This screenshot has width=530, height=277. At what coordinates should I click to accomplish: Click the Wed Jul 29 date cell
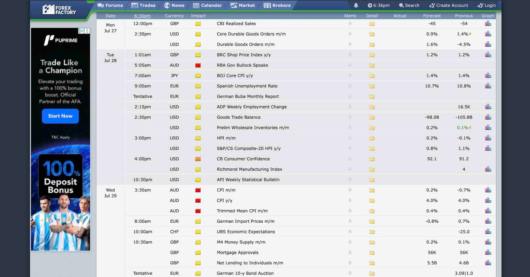pos(110,193)
